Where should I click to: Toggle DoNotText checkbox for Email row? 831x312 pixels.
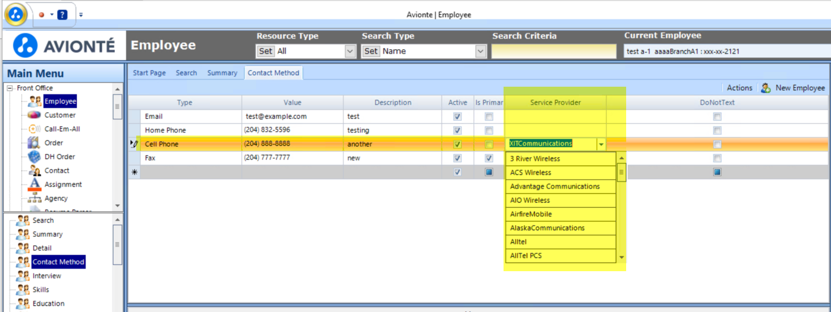pos(717,116)
